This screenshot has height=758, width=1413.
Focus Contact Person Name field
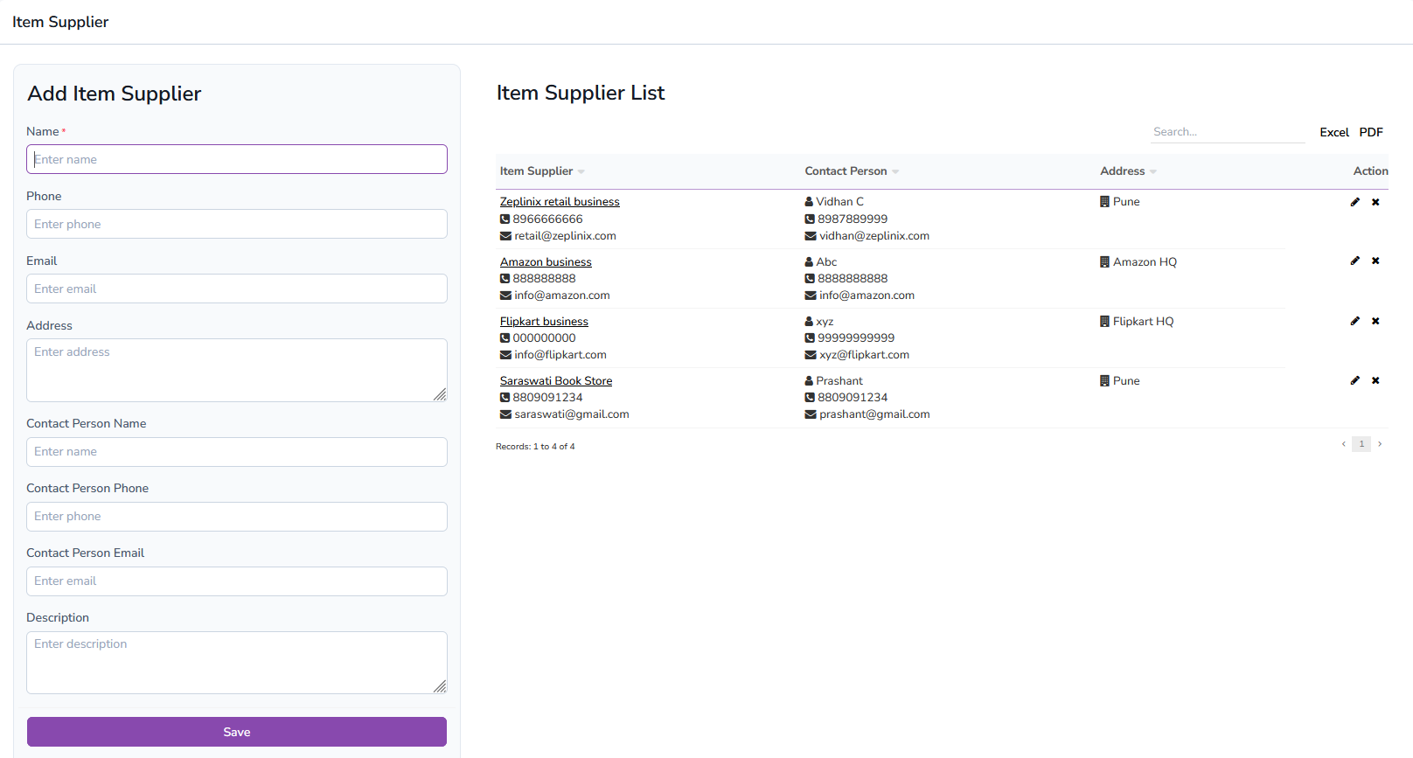click(237, 452)
